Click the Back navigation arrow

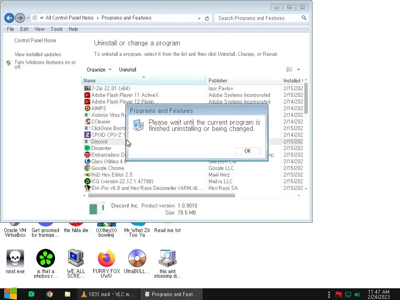9,18
